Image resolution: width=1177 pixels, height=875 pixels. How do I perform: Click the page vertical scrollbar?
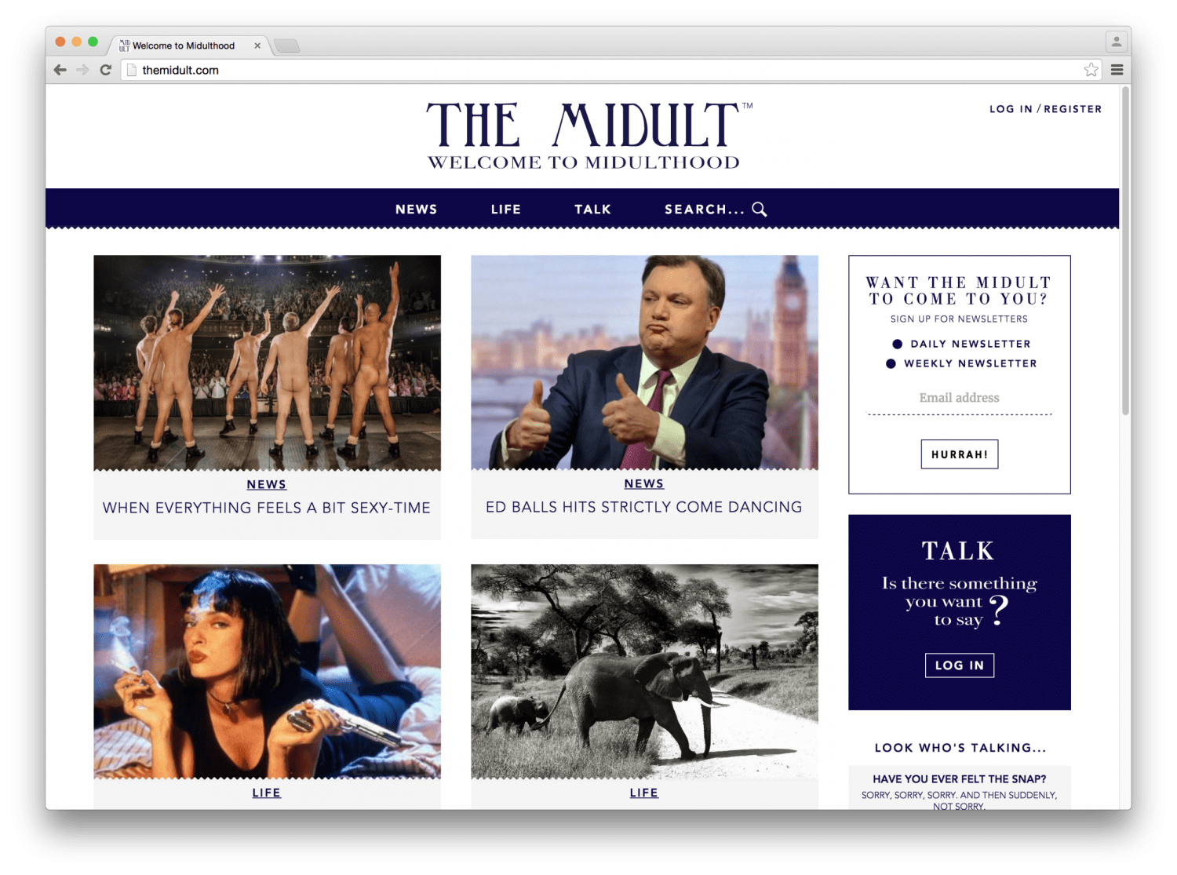click(x=1125, y=251)
